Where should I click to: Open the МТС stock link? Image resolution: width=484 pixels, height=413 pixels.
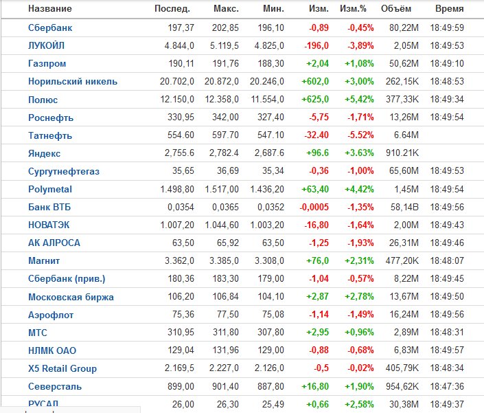tap(38, 333)
